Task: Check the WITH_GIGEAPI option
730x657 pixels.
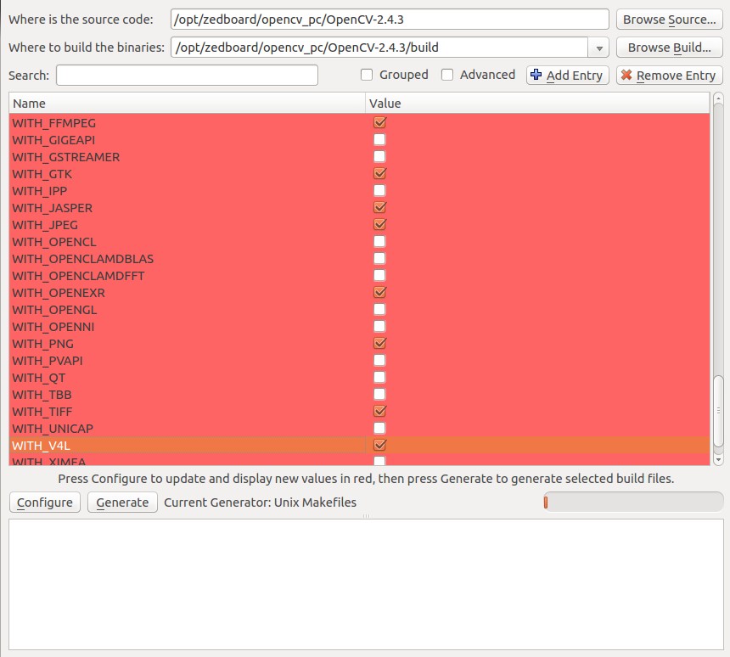Action: (x=380, y=139)
